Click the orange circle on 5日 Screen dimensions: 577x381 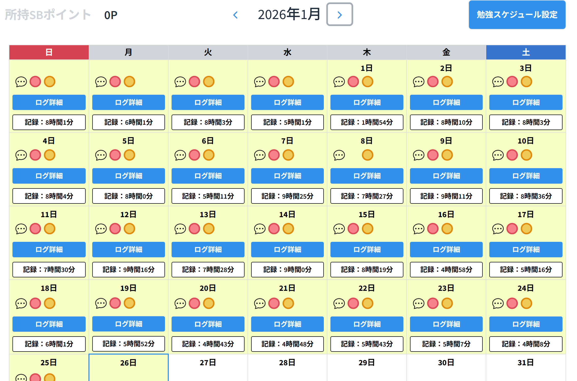pos(129,155)
